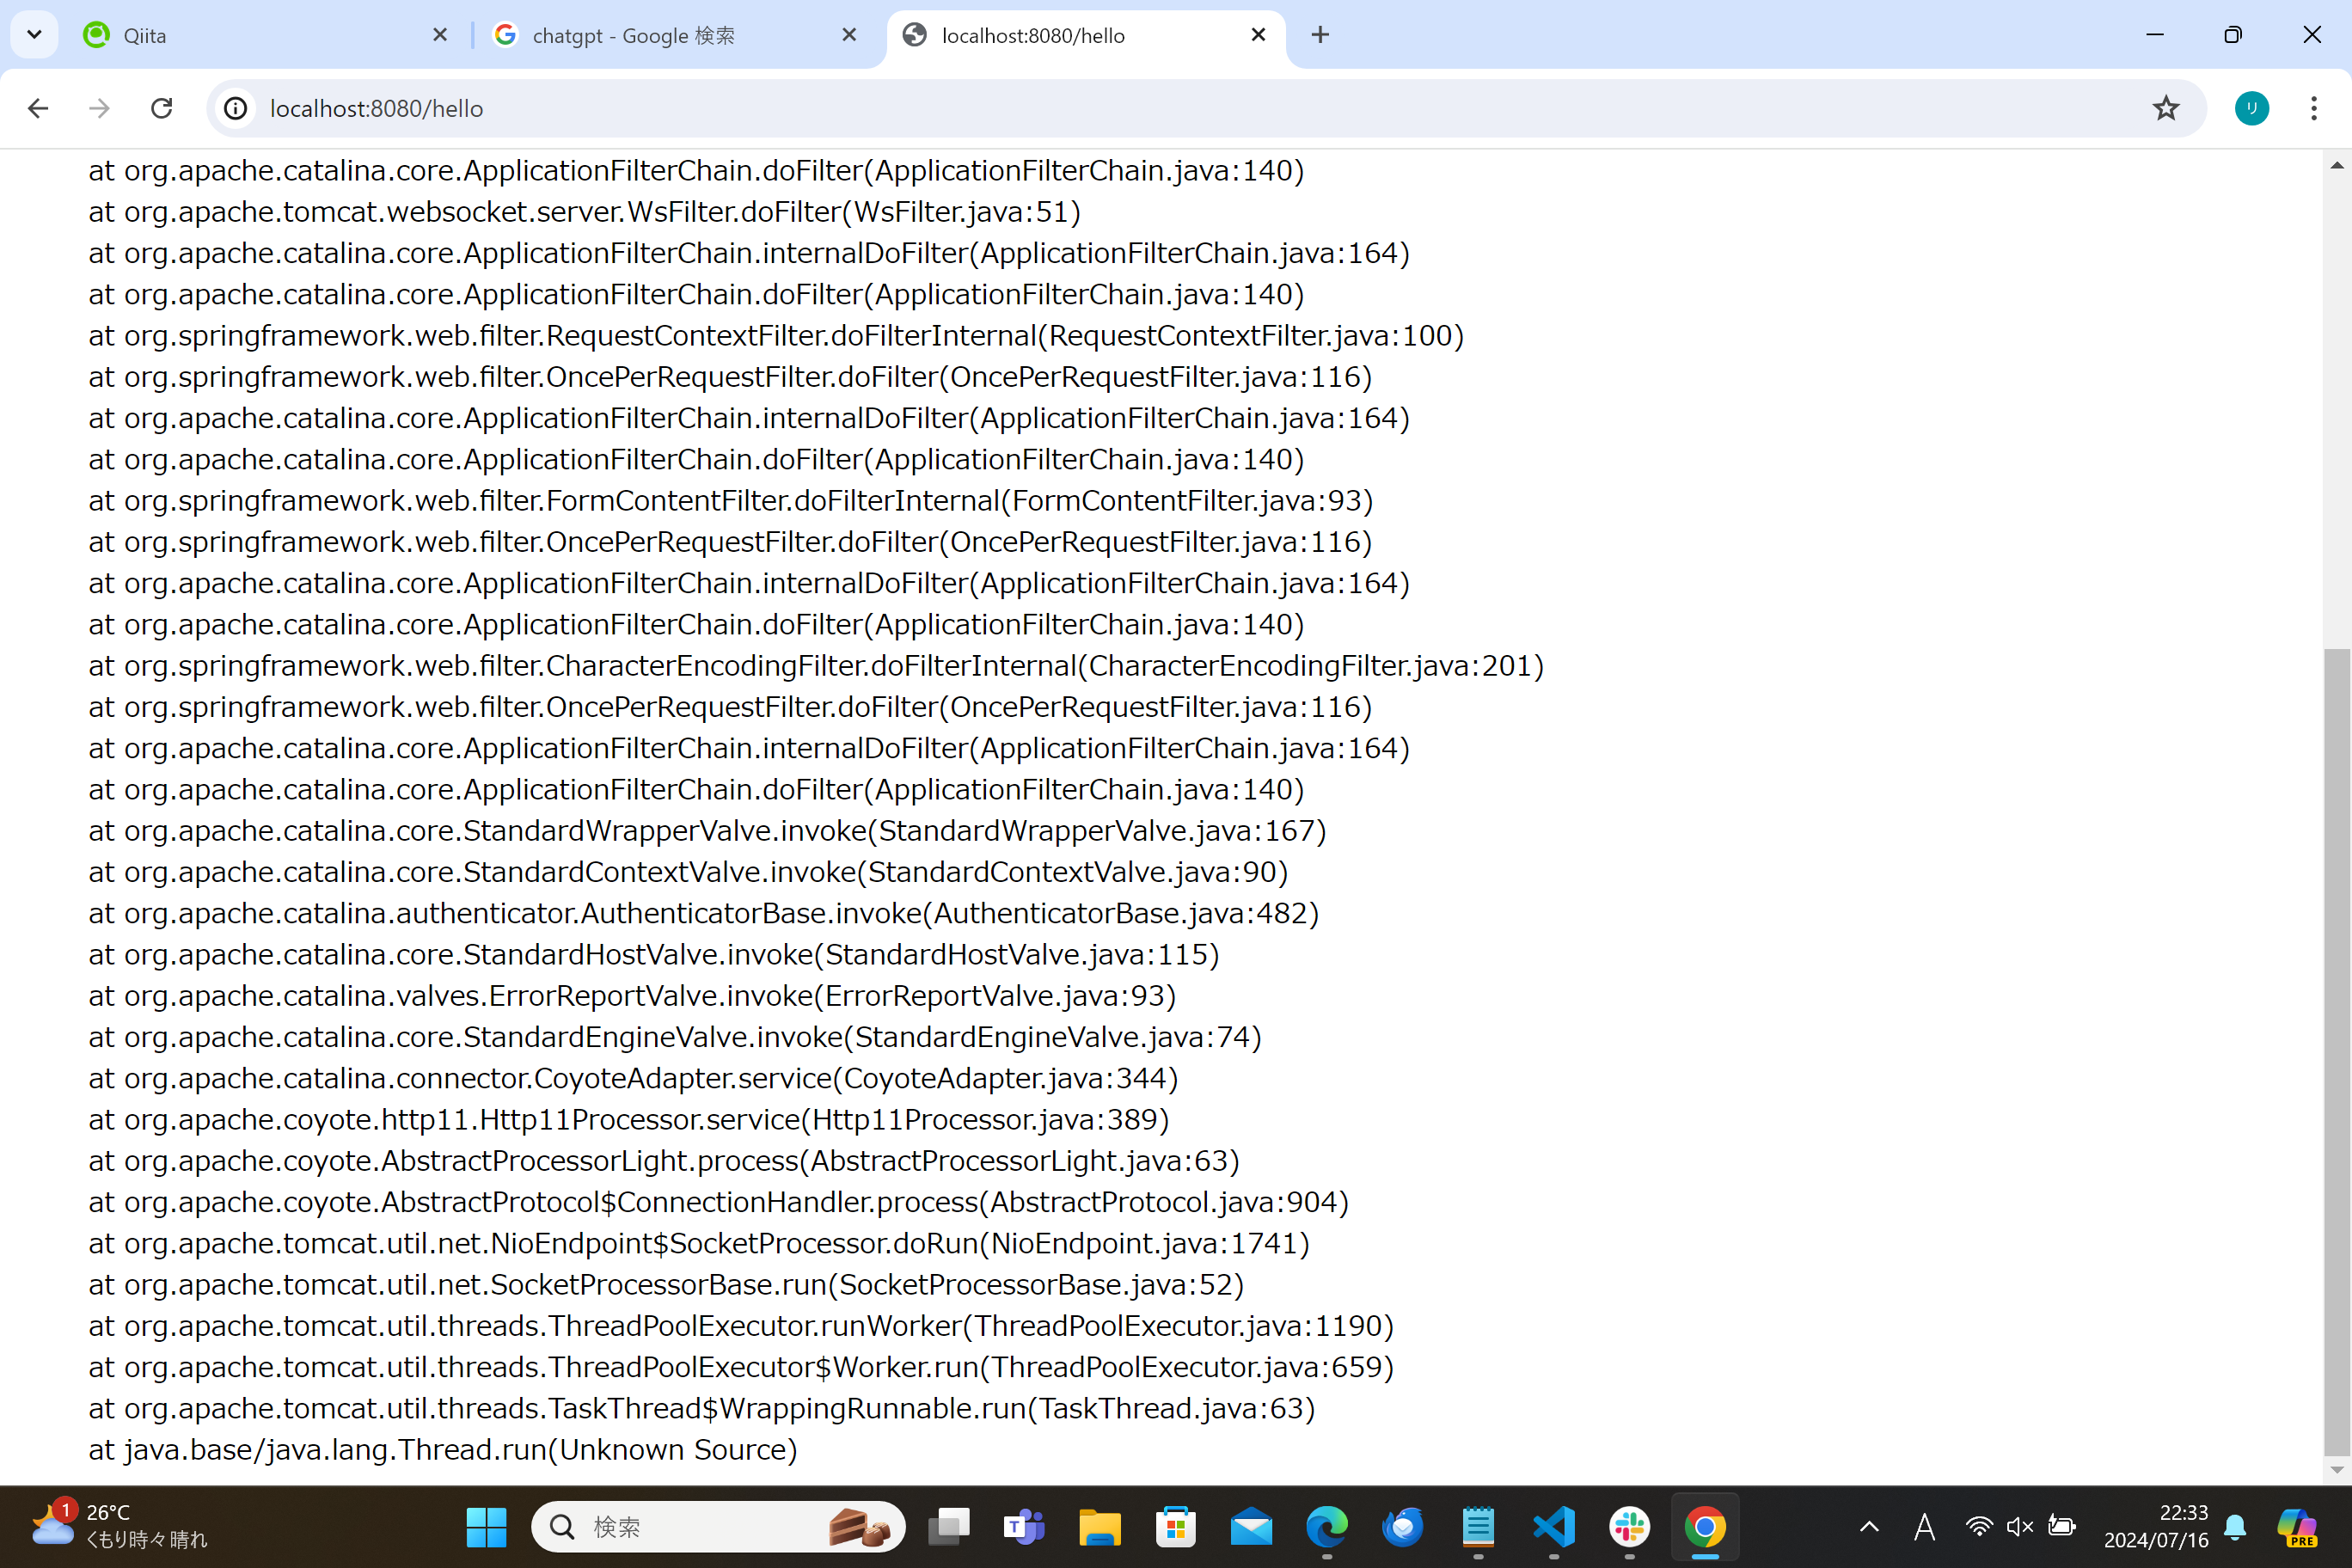Expand the tab search dropdown
The width and height of the screenshot is (2352, 1568).
tap(34, 35)
